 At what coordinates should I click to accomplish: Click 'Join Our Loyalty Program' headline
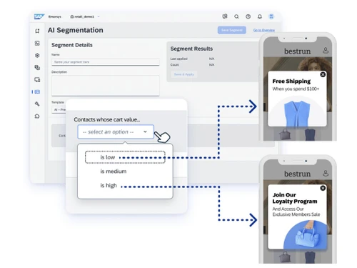coord(295,198)
